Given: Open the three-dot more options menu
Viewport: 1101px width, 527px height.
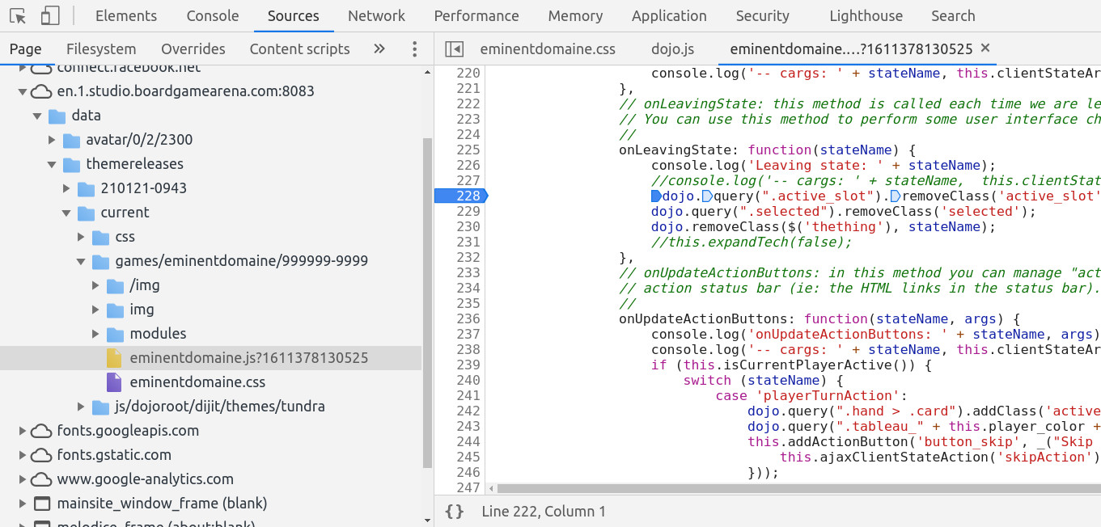Looking at the screenshot, I should 414,49.
